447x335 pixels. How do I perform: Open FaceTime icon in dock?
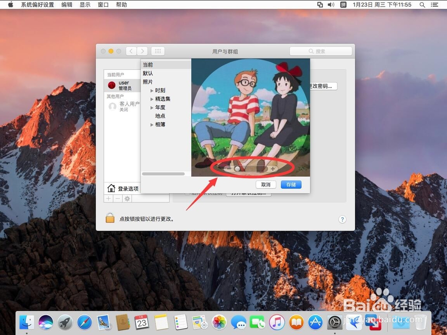[257, 322]
